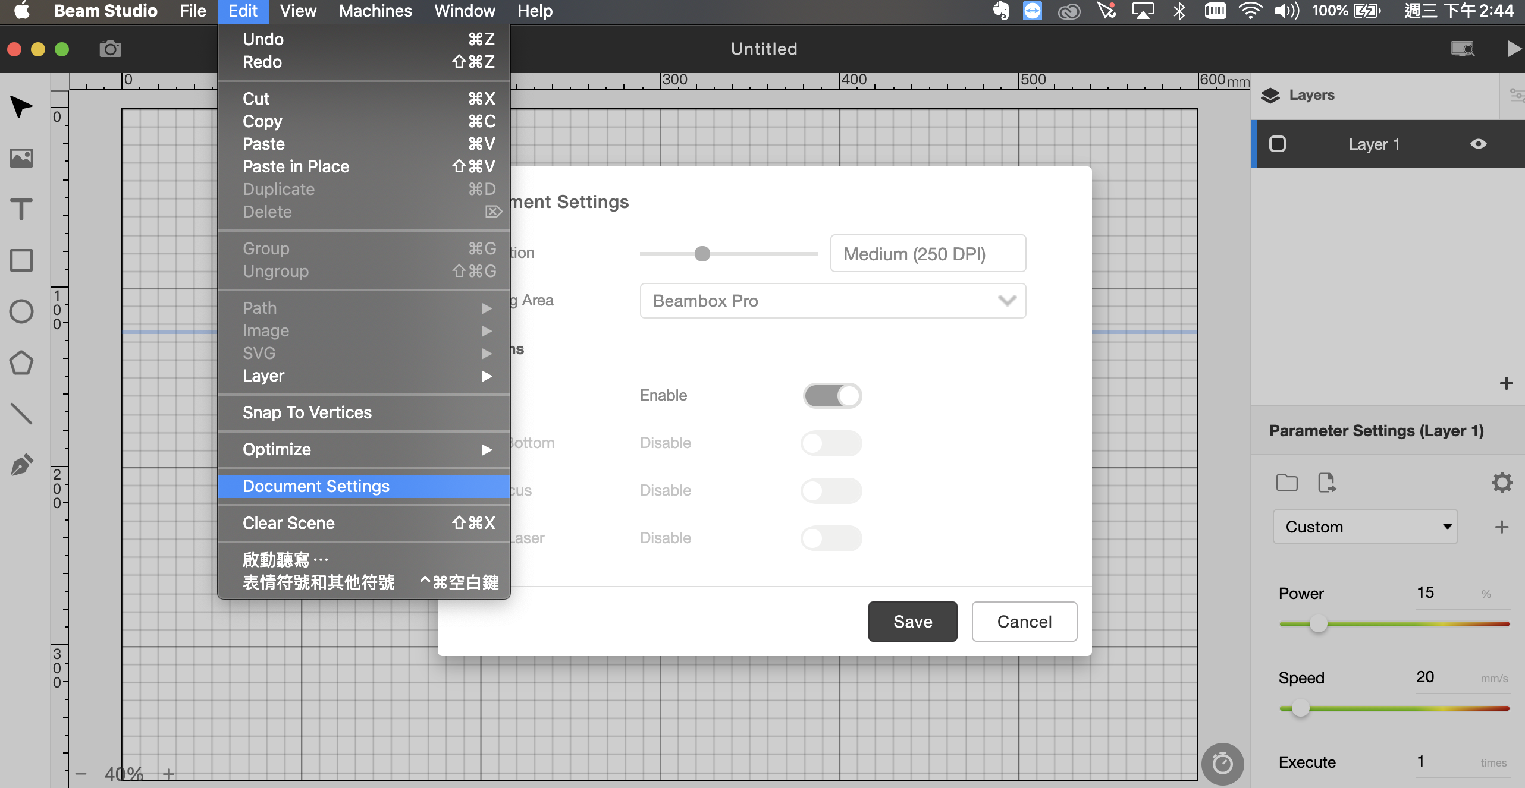Open the File menu
This screenshot has width=1525, height=788.
pos(193,11)
